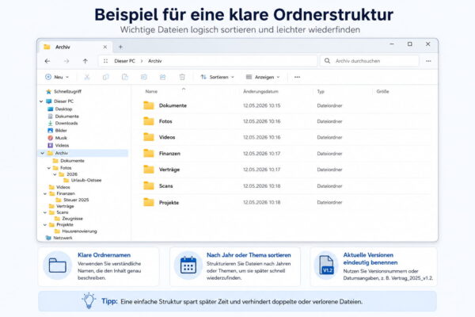Click the Klare Ordnernamen heading
The height and width of the screenshot is (317, 475).
tap(104, 255)
